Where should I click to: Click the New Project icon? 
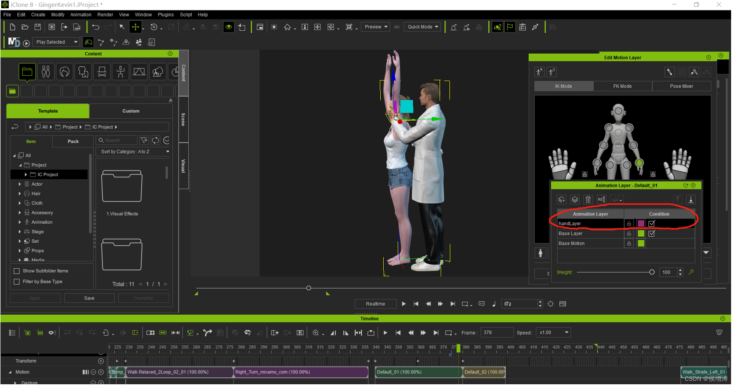tap(12, 27)
